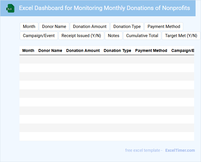Select the Target Met (Y/N) tag
Screen dimensions: 201x162
tap(181, 36)
